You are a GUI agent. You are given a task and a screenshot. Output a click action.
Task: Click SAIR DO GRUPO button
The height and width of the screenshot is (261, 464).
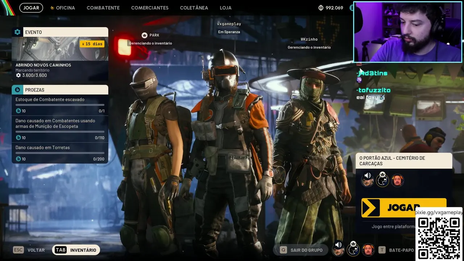point(301,250)
